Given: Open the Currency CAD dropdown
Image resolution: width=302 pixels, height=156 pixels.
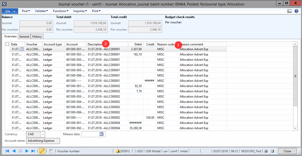Looking at the screenshot, I should tap(43, 134).
